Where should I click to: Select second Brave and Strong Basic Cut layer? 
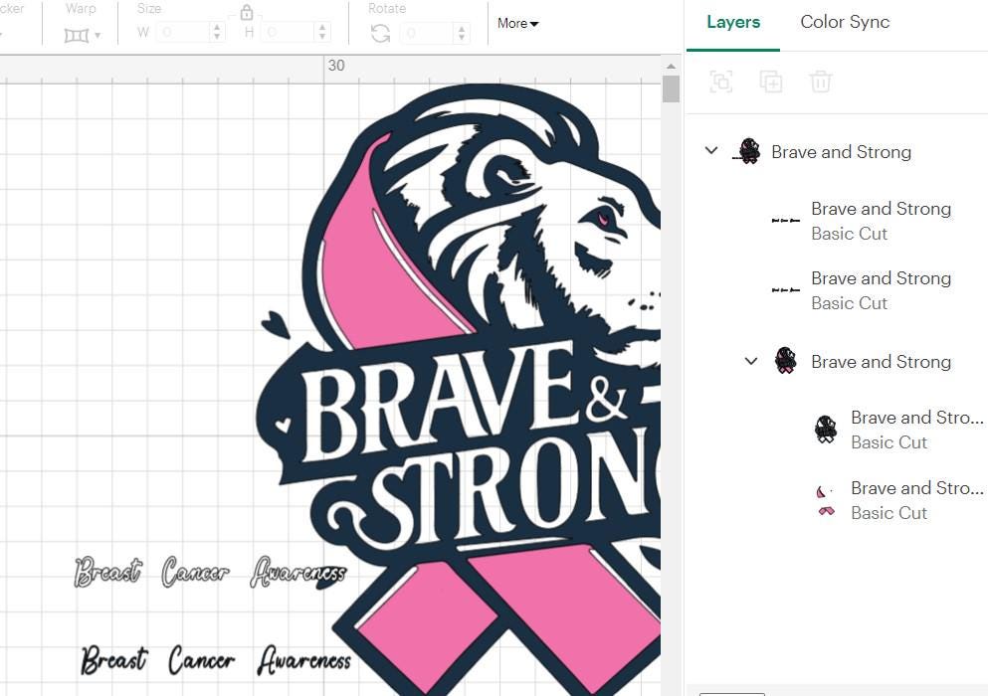coord(879,290)
